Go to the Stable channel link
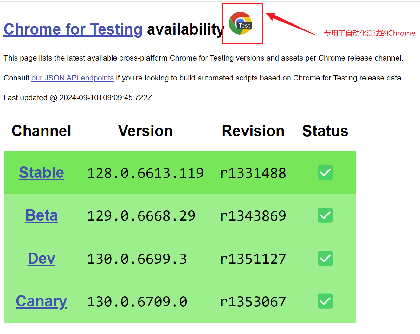This screenshot has width=420, height=334. pyautogui.click(x=42, y=173)
